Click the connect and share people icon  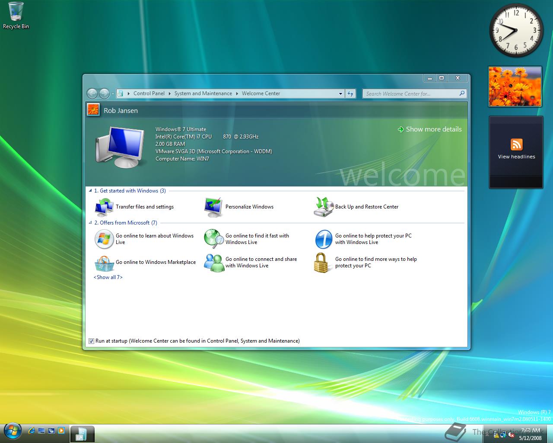(x=213, y=263)
